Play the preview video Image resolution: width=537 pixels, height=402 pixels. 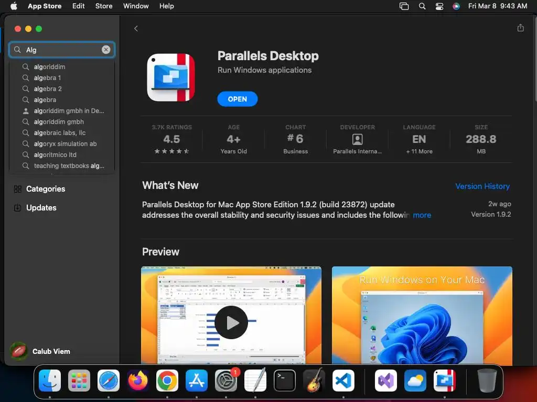point(231,322)
